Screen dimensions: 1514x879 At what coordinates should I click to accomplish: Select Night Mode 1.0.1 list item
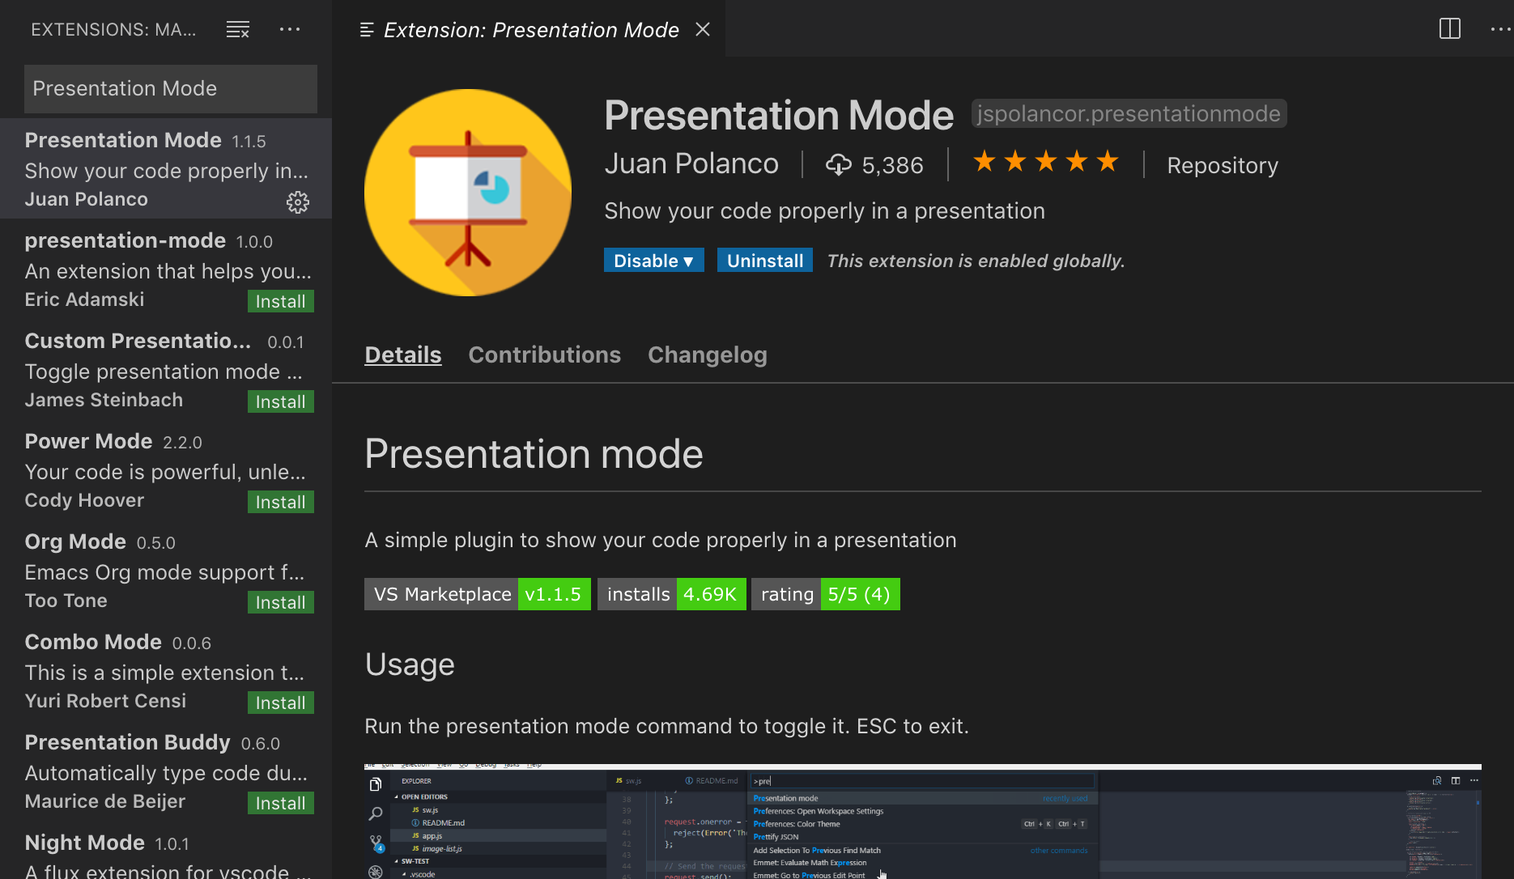coord(166,850)
